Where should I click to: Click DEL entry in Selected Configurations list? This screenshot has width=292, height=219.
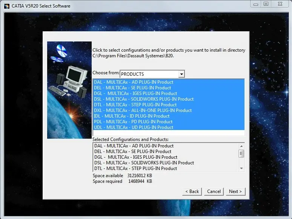point(166,152)
